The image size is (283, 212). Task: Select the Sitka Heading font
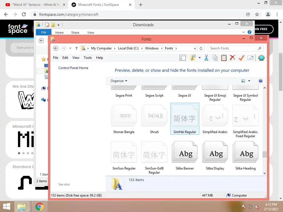point(245,156)
